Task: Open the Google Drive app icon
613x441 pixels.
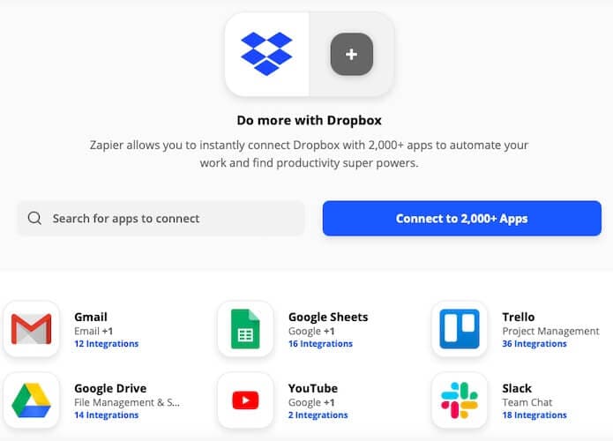Action: 31,400
